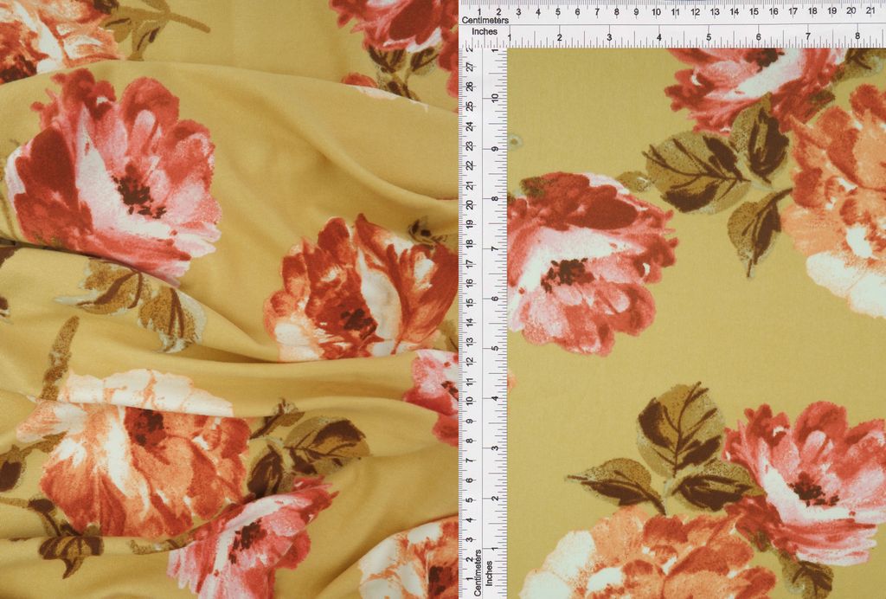Click the 8 inch mark on the horizontal ruler
Viewport: 886px width, 599px height.
(857, 36)
